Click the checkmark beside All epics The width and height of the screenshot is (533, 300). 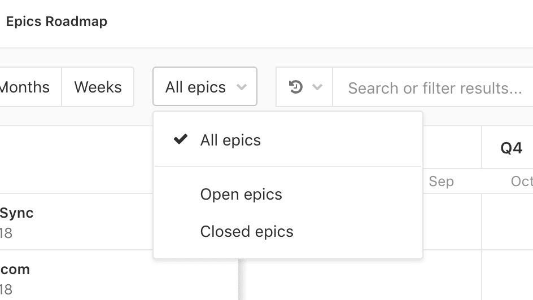pos(181,139)
